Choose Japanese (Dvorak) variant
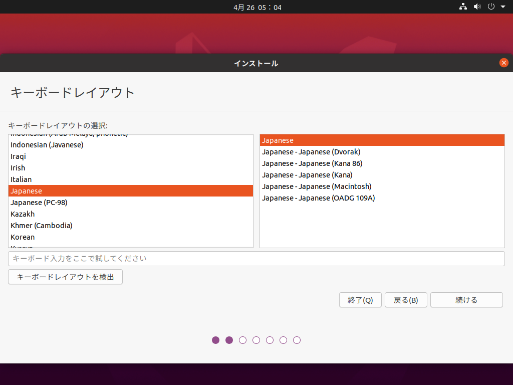 (x=382, y=152)
